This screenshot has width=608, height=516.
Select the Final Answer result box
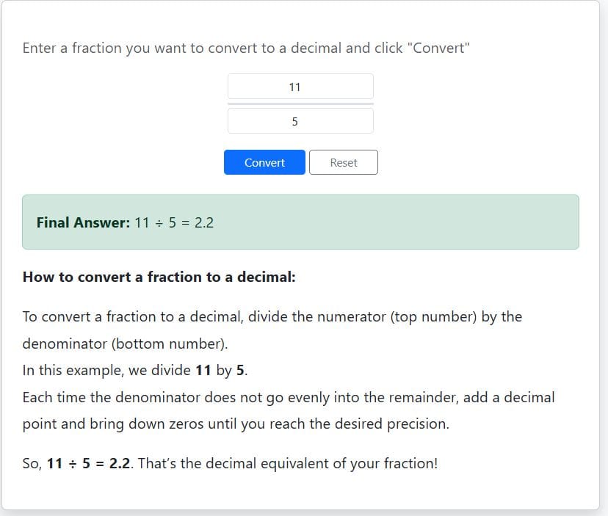coord(300,222)
